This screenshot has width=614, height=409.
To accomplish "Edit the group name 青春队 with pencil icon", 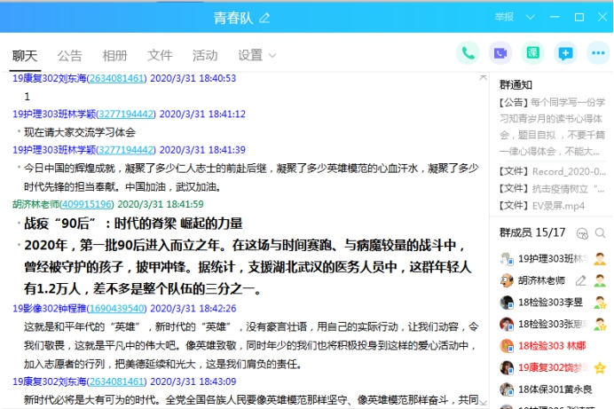I will click(264, 19).
